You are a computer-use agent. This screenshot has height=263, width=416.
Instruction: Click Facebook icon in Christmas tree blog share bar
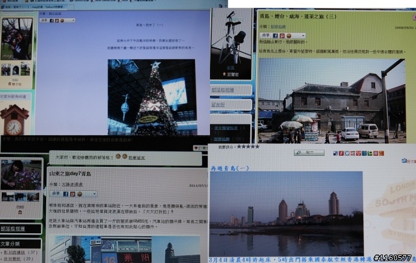point(52,20)
